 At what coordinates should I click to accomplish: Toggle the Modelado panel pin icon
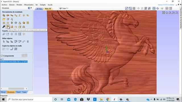click(31, 8)
